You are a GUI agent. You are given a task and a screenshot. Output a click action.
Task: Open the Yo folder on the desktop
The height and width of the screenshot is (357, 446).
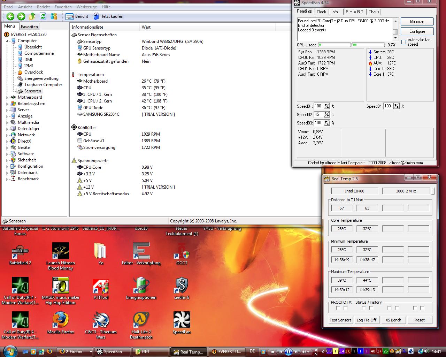[x=101, y=255]
